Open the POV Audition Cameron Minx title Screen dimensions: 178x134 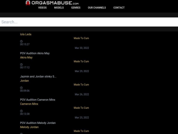coord(38,100)
